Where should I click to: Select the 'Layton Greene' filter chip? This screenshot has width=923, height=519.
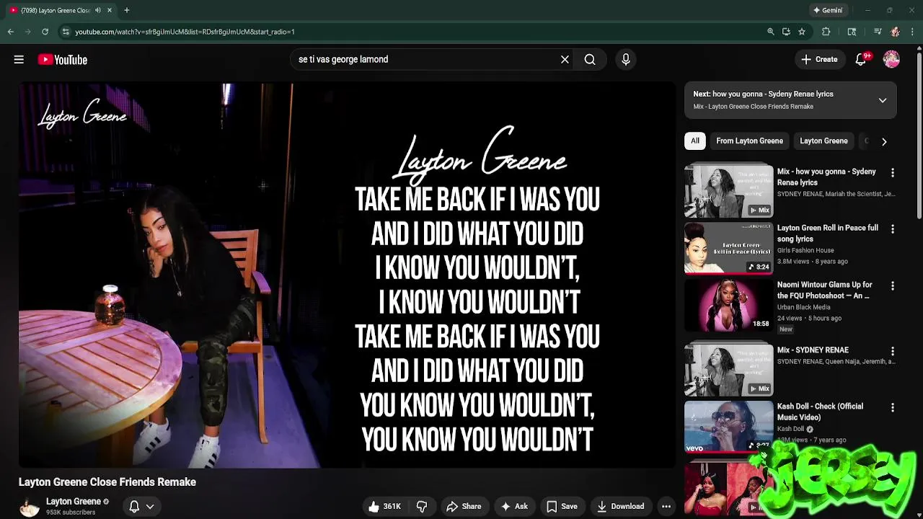(x=823, y=141)
